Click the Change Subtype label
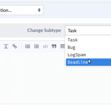Image resolution: width=111 pixels, height=111 pixels. [44, 31]
